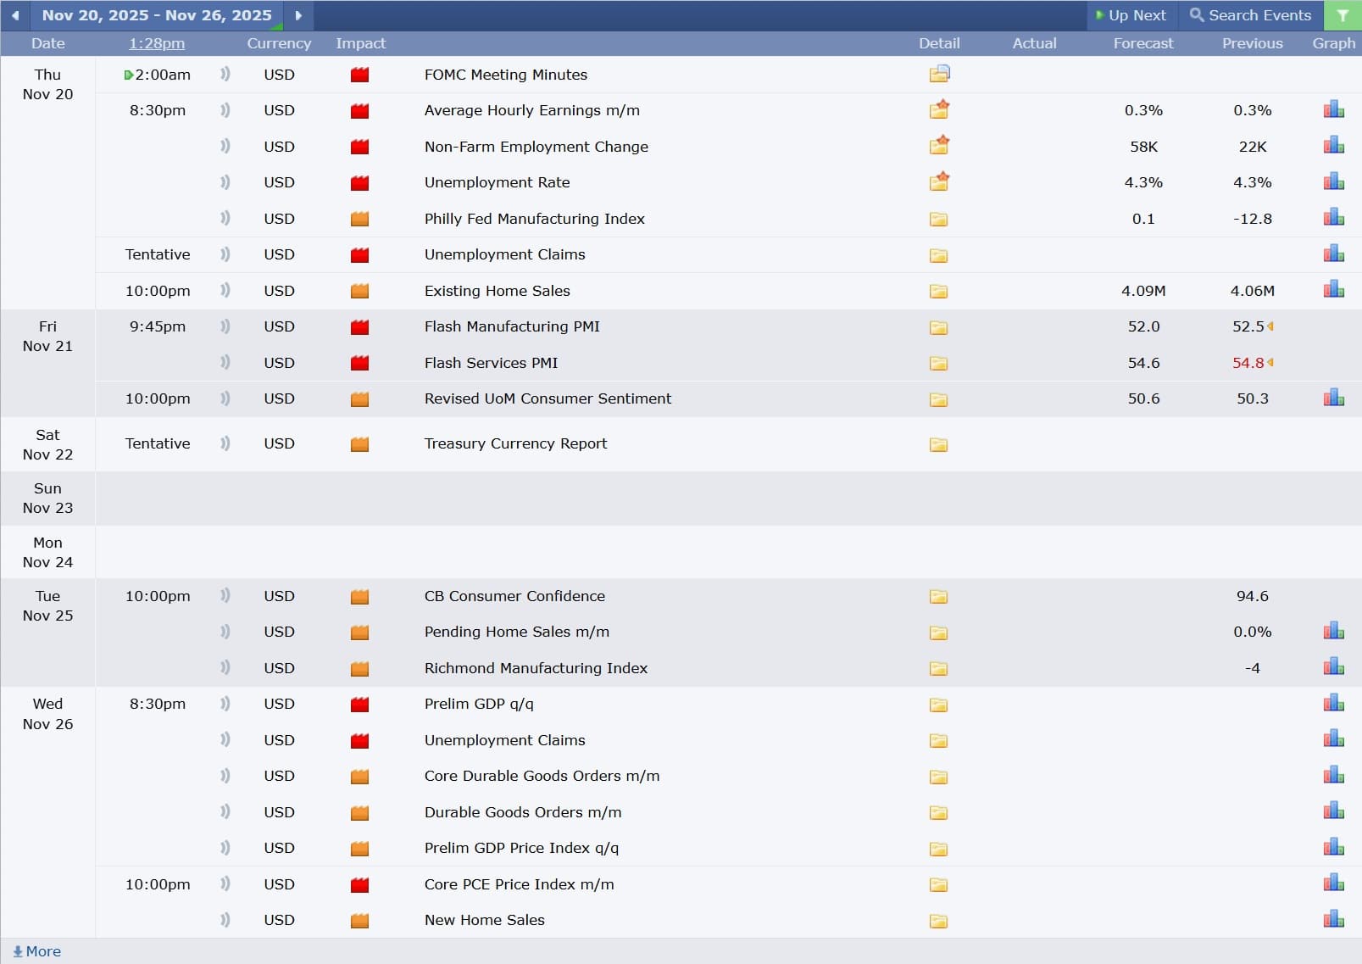This screenshot has height=964, width=1362.
Task: Open graph for Core PCE Price Index
Action: [x=1333, y=883]
